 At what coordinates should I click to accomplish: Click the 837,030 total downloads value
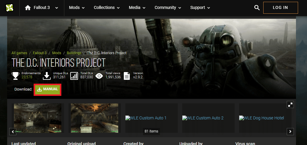tap(87, 77)
